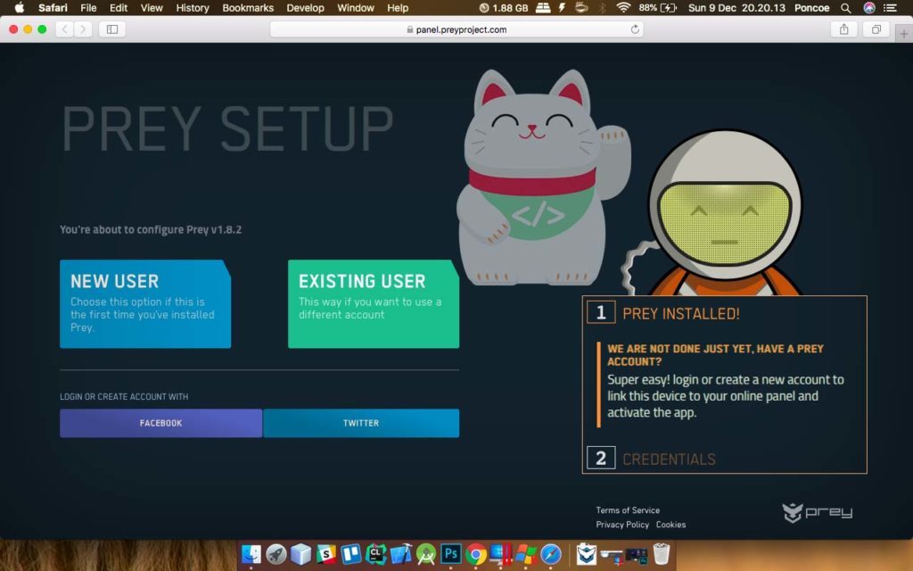Add a new tab with the plus button

tap(904, 34)
